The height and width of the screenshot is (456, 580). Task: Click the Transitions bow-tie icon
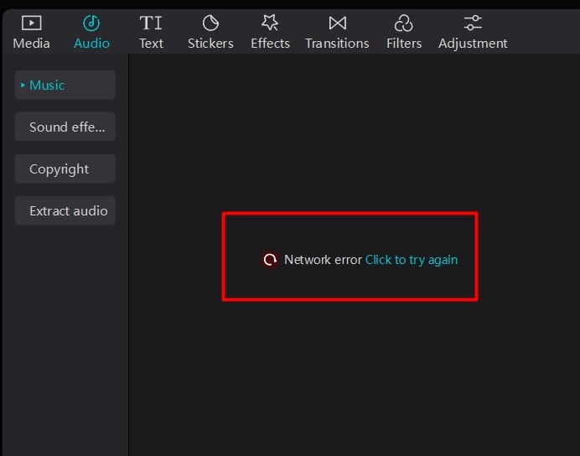point(337,23)
